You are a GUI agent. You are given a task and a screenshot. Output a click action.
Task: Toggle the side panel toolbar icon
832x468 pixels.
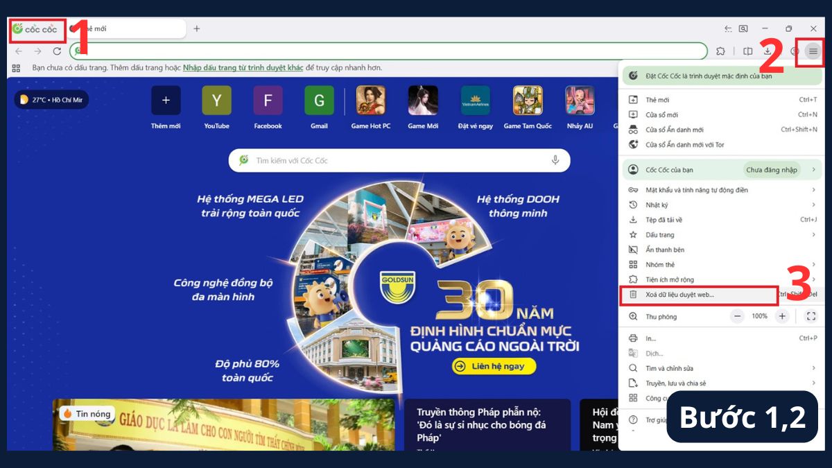coord(748,51)
